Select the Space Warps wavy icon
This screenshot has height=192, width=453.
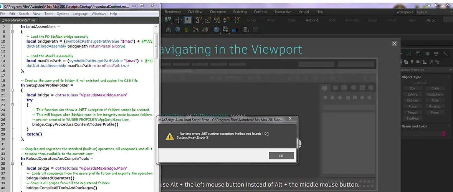[431, 62]
